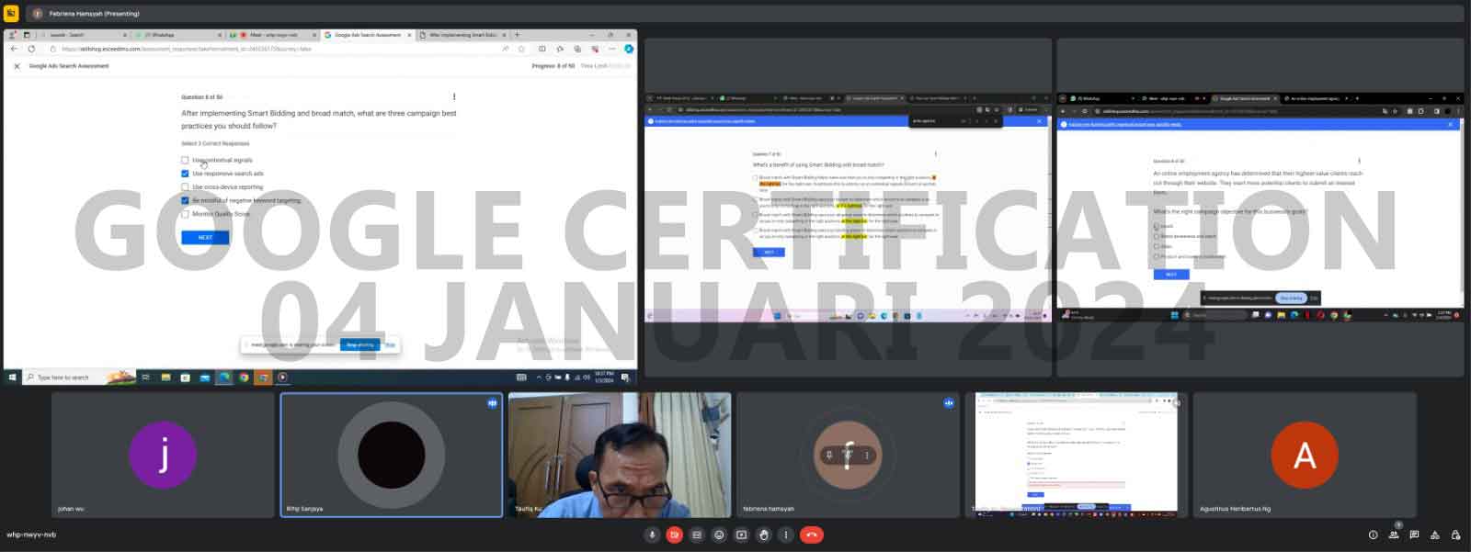Viewport: 1471px width, 552px height.
Task: Raise hand in the meeting
Action: tap(764, 535)
